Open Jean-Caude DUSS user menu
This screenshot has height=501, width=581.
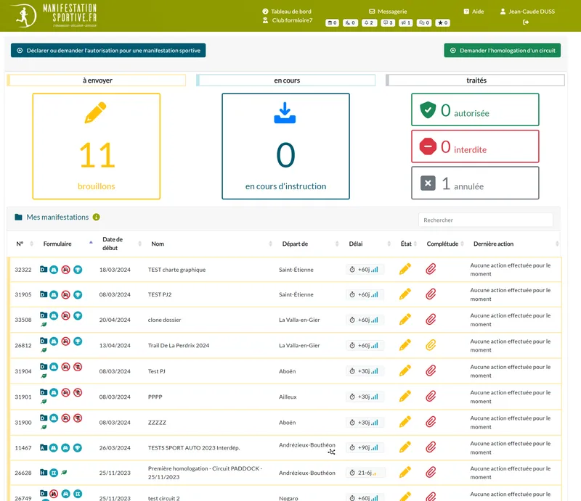tap(527, 12)
